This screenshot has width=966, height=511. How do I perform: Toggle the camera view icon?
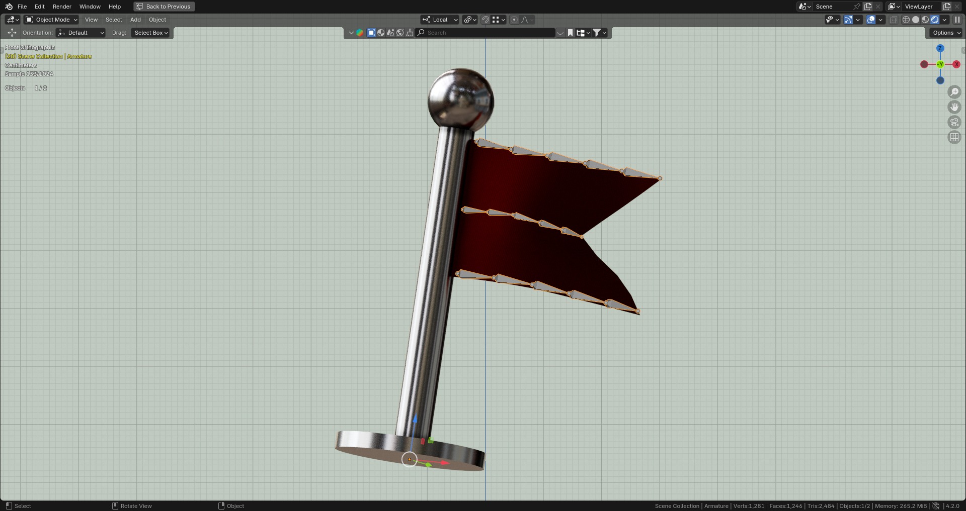954,122
